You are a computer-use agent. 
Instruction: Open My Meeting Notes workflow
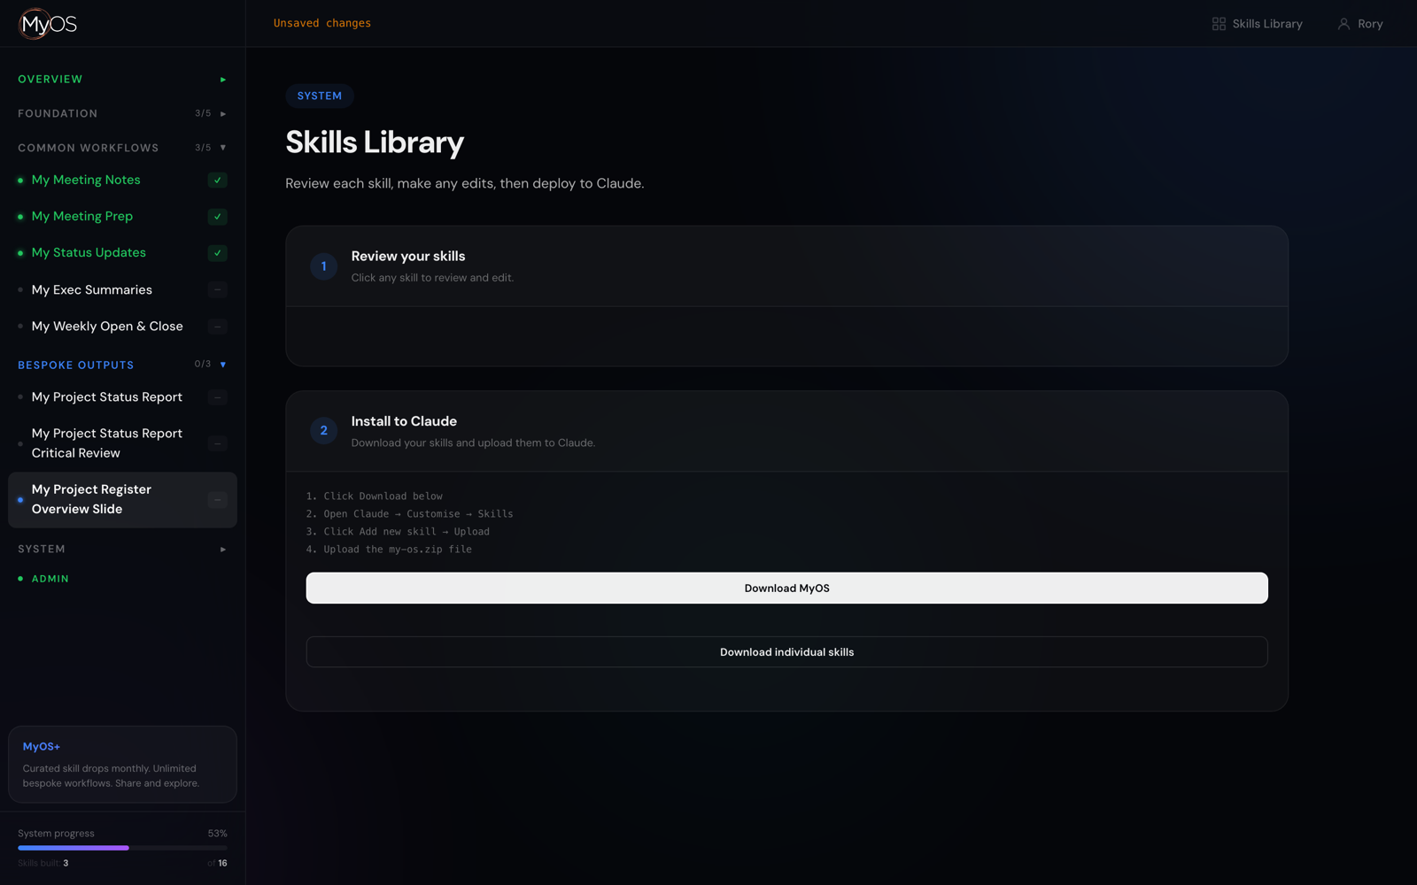[86, 180]
